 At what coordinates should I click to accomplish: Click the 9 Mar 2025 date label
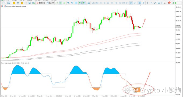tap(95, 96)
